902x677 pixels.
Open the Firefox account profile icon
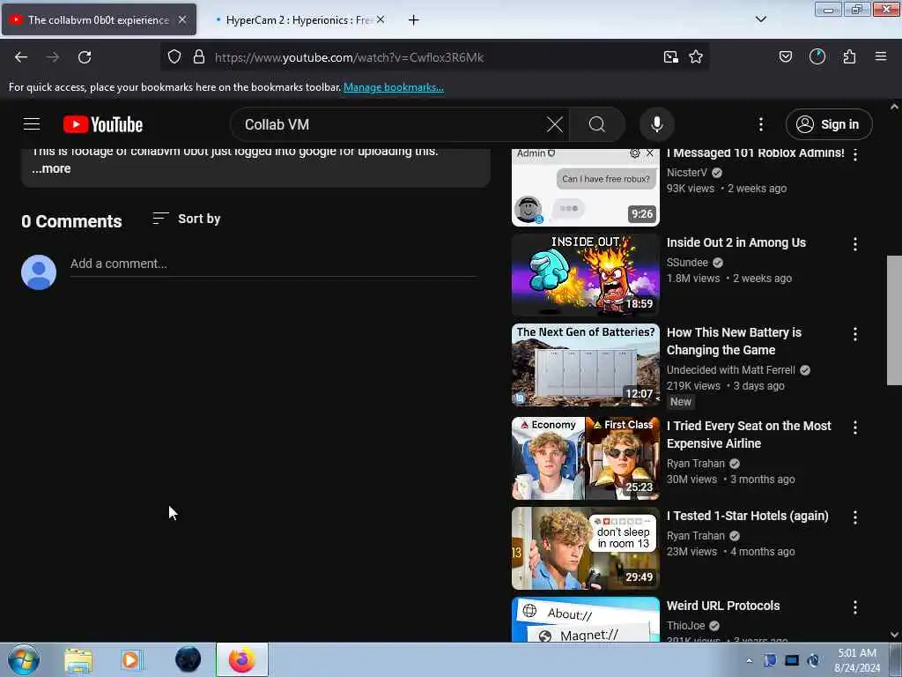(x=817, y=56)
